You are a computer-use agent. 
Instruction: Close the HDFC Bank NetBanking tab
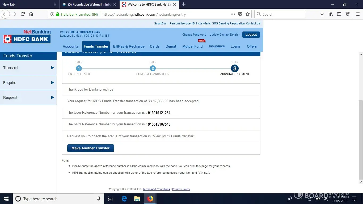pyautogui.click(x=175, y=5)
